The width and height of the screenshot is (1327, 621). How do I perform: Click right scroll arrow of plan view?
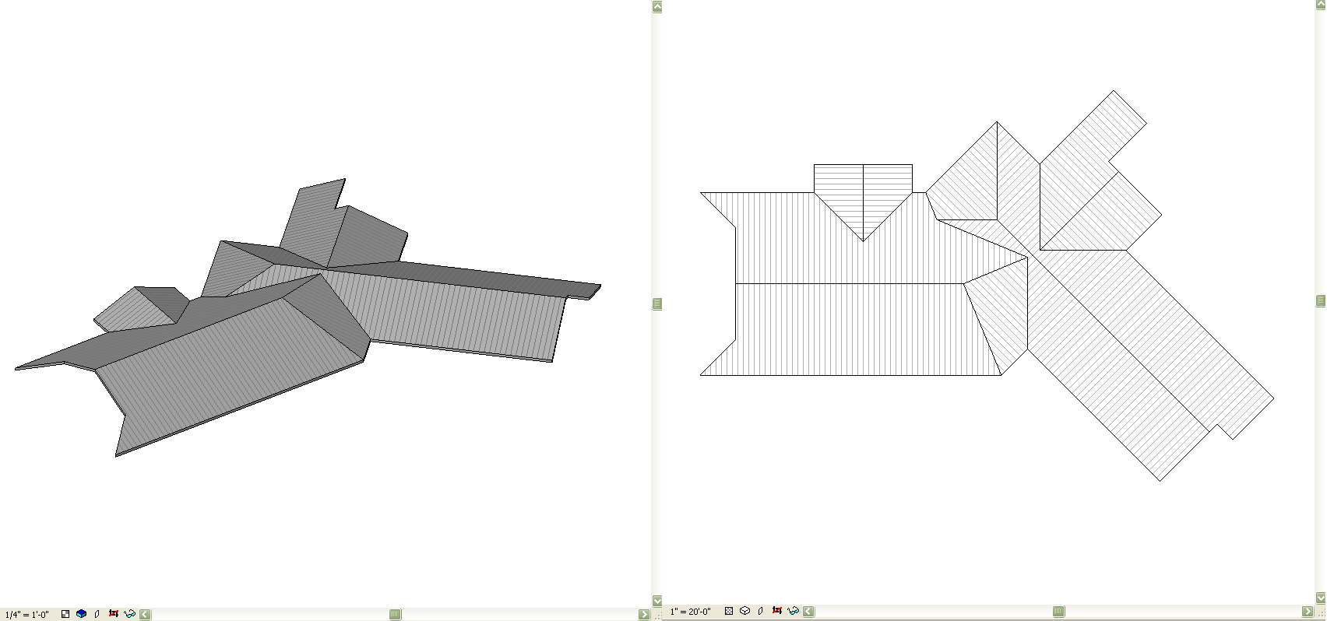[1308, 612]
